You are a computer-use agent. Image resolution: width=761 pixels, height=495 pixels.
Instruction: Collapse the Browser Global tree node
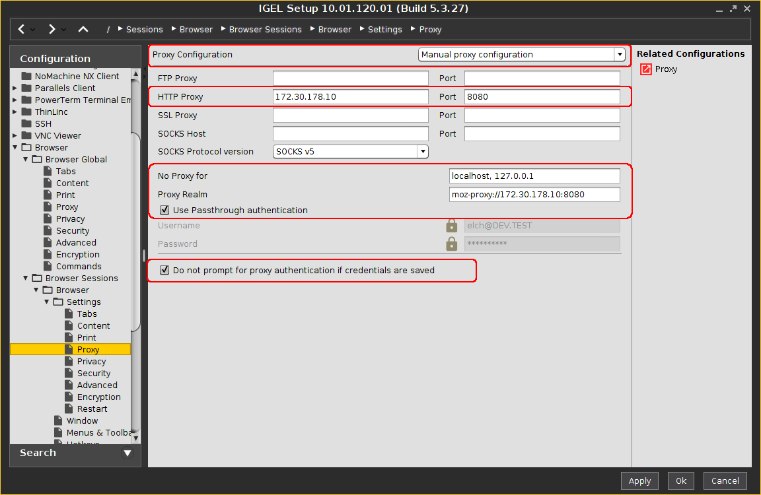coord(26,160)
